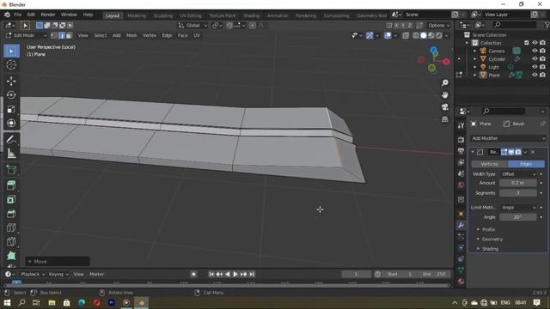Choose the Loop Cut tool
Screen dimensions: 550x309
pos(11,227)
